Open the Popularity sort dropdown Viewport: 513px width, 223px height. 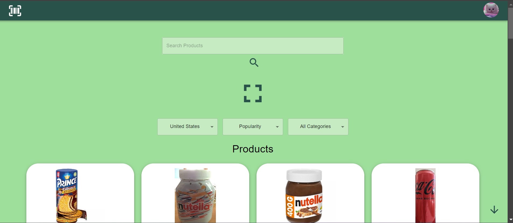[253, 127]
